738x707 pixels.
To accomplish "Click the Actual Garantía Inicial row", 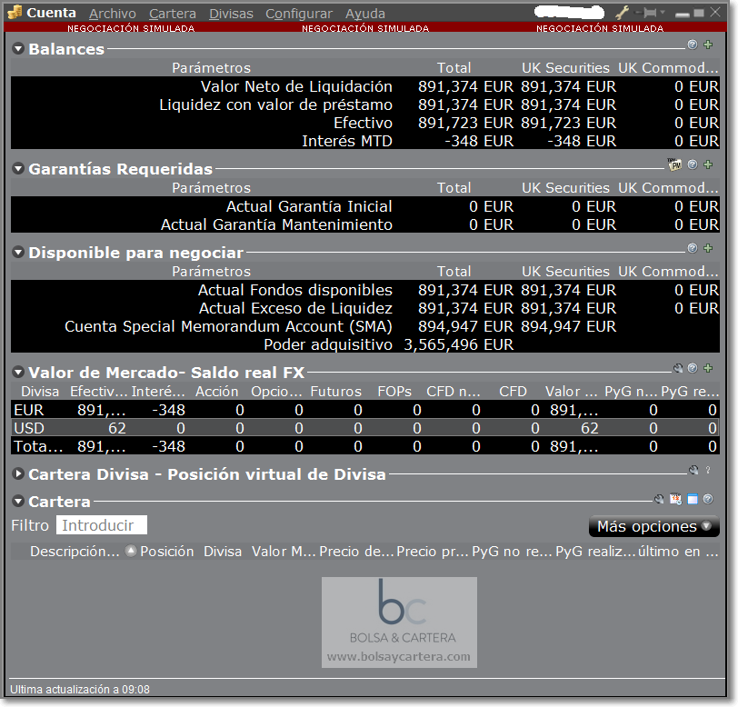I will (x=364, y=206).
